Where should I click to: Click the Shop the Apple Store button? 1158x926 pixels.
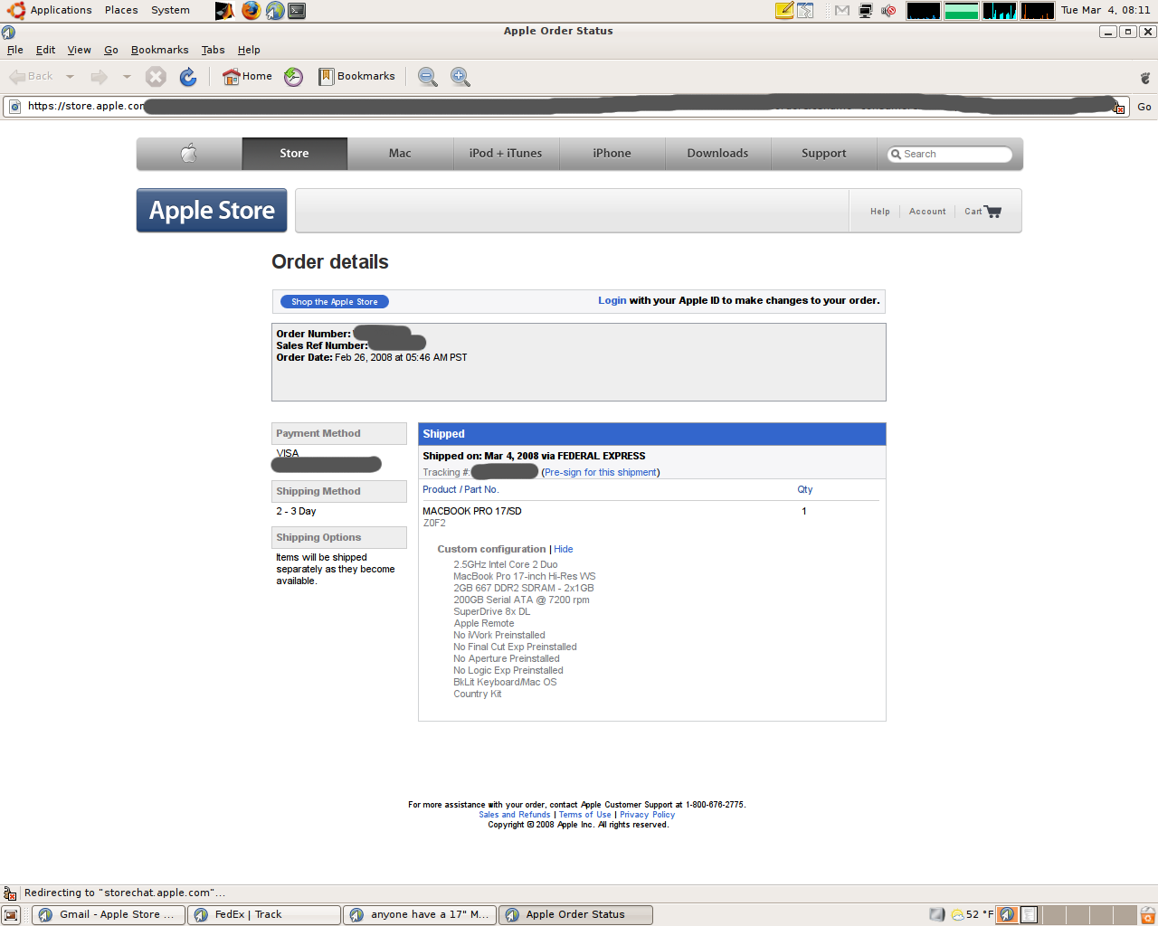(335, 302)
